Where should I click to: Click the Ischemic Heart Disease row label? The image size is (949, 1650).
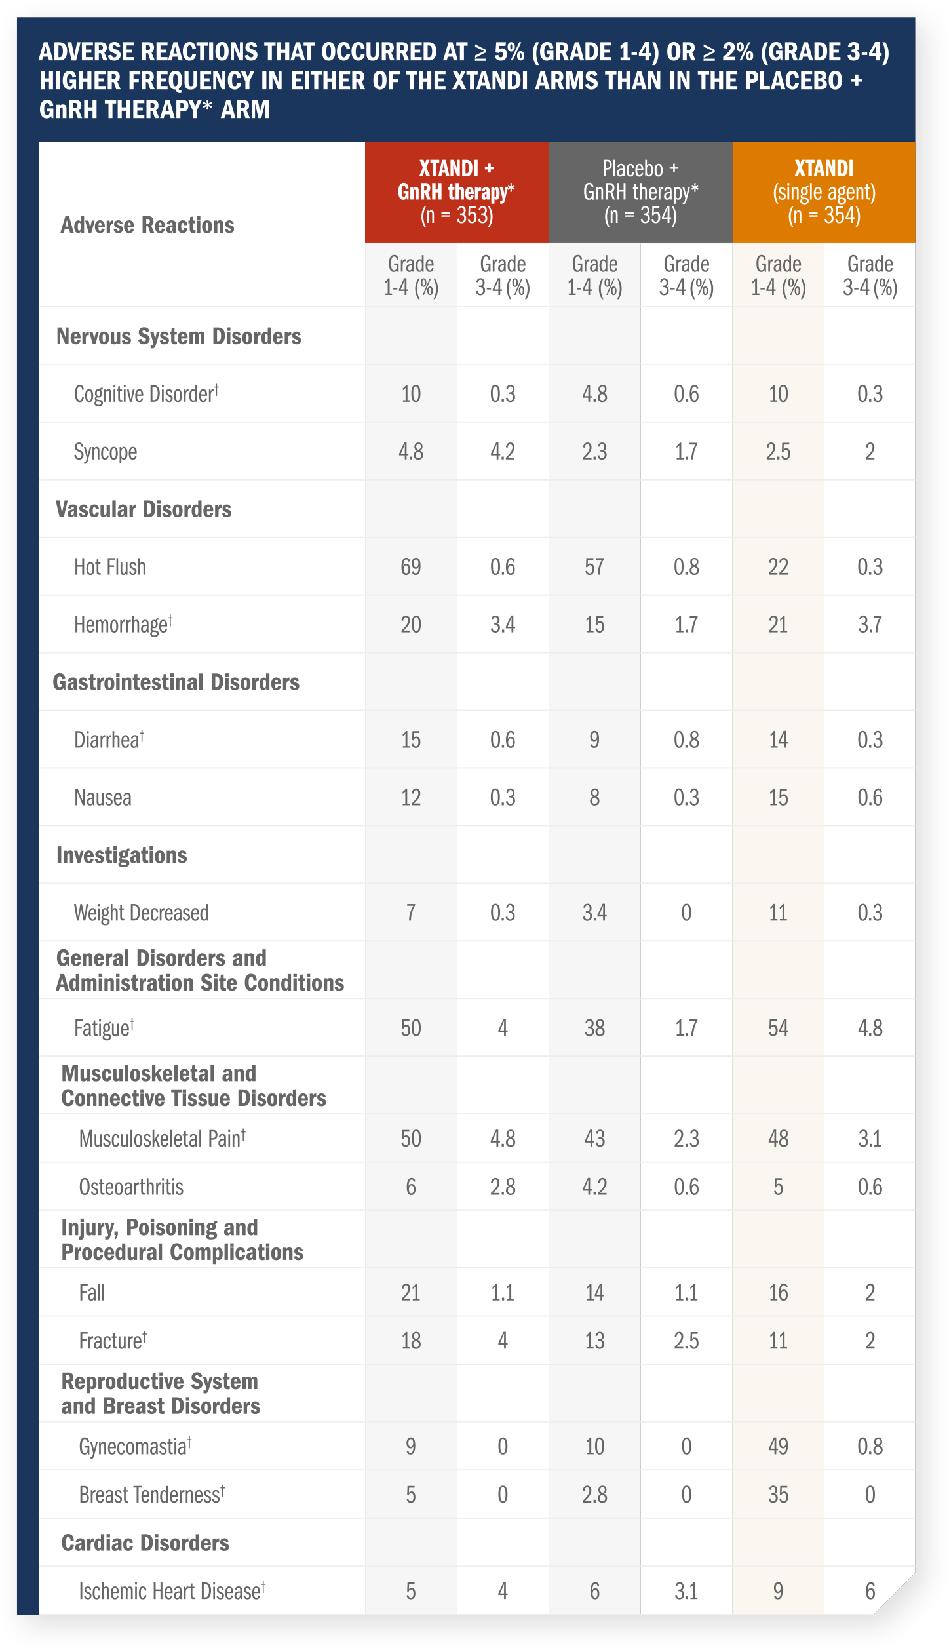[172, 1592]
